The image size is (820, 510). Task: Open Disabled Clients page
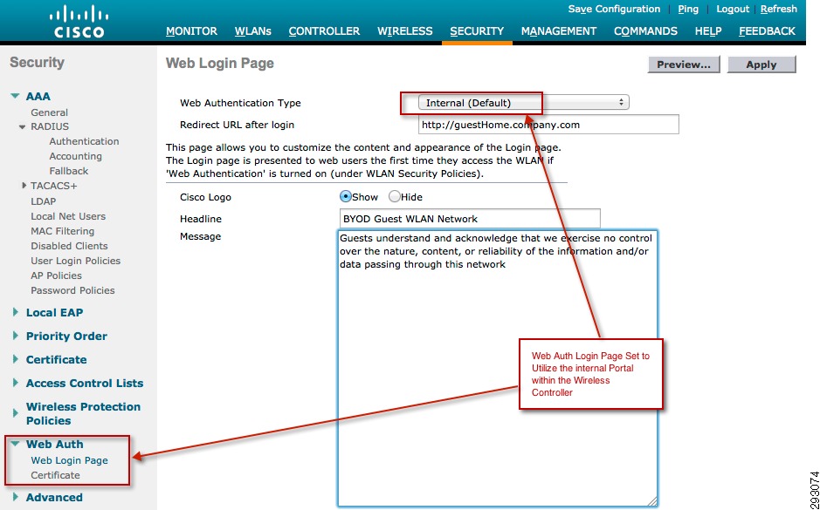pyautogui.click(x=69, y=246)
